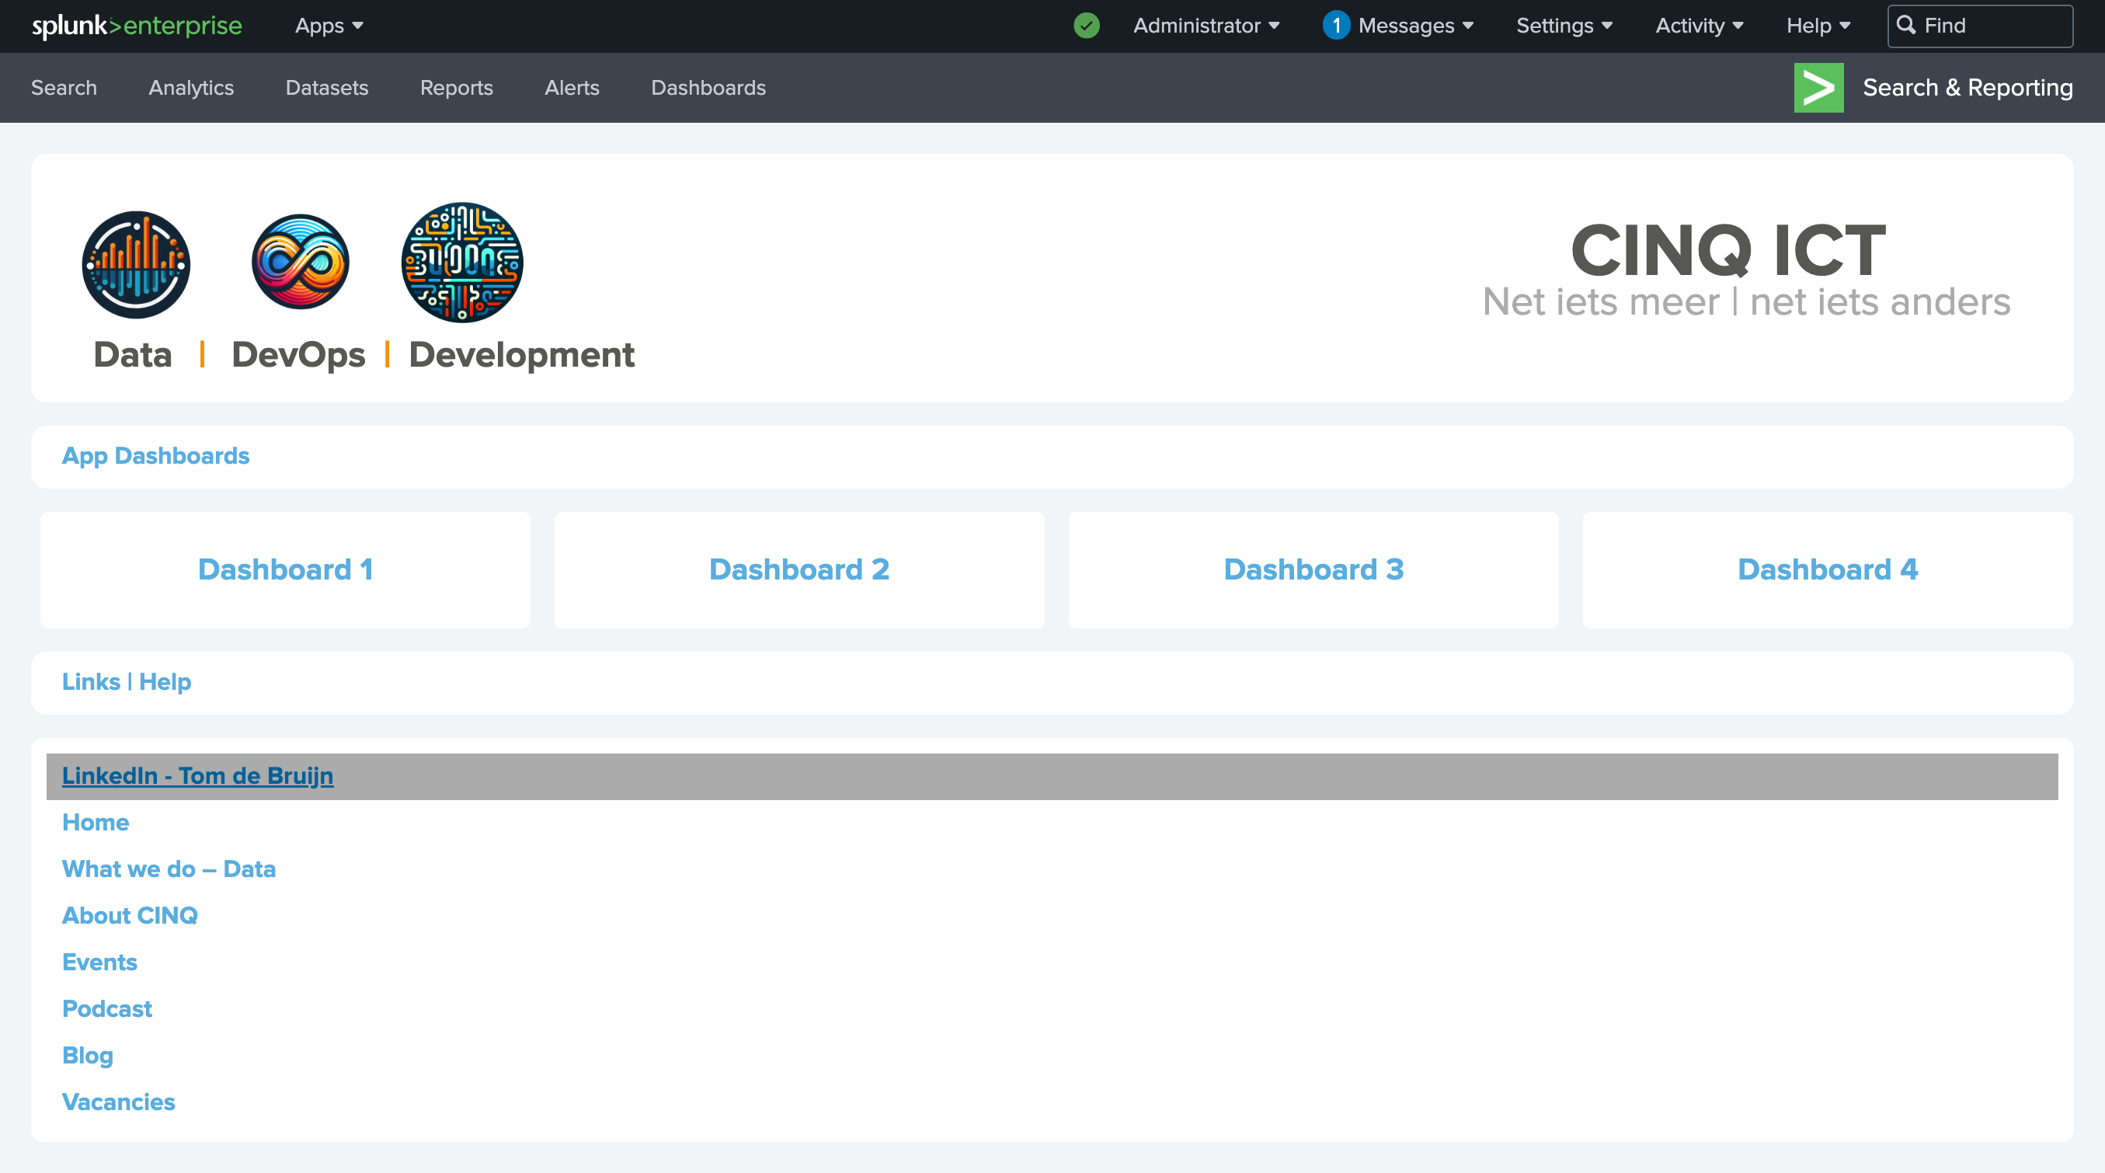The height and width of the screenshot is (1173, 2105).
Task: Open the Dashboard 2 panel link
Action: [x=799, y=569]
